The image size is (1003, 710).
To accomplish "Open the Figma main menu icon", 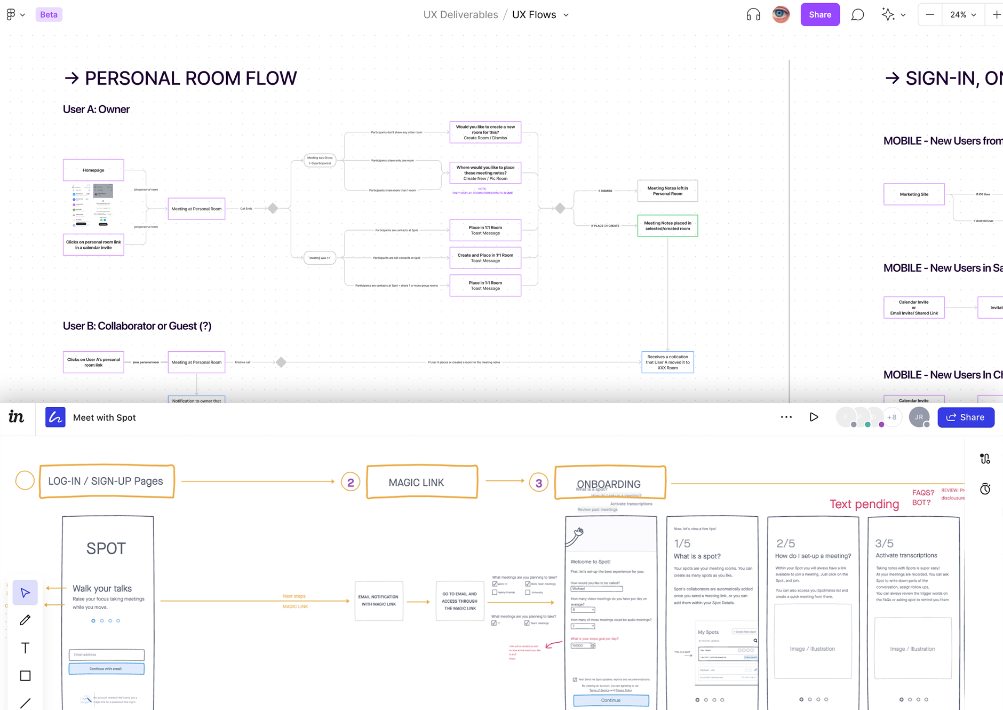I will click(x=11, y=14).
